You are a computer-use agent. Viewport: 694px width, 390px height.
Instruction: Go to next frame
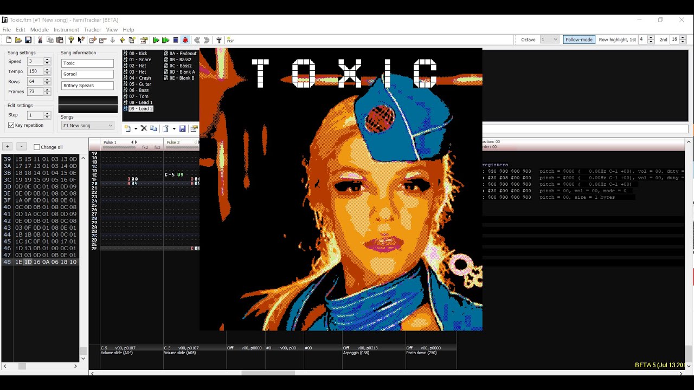tap(207, 40)
